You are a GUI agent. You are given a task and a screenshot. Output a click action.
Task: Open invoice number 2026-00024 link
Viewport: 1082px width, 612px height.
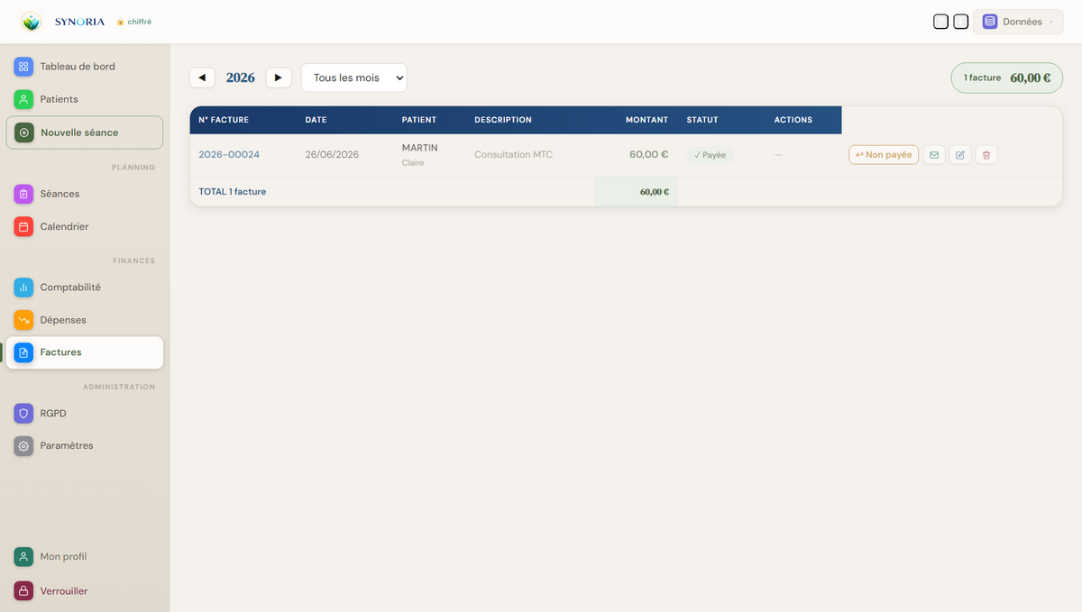pos(229,155)
